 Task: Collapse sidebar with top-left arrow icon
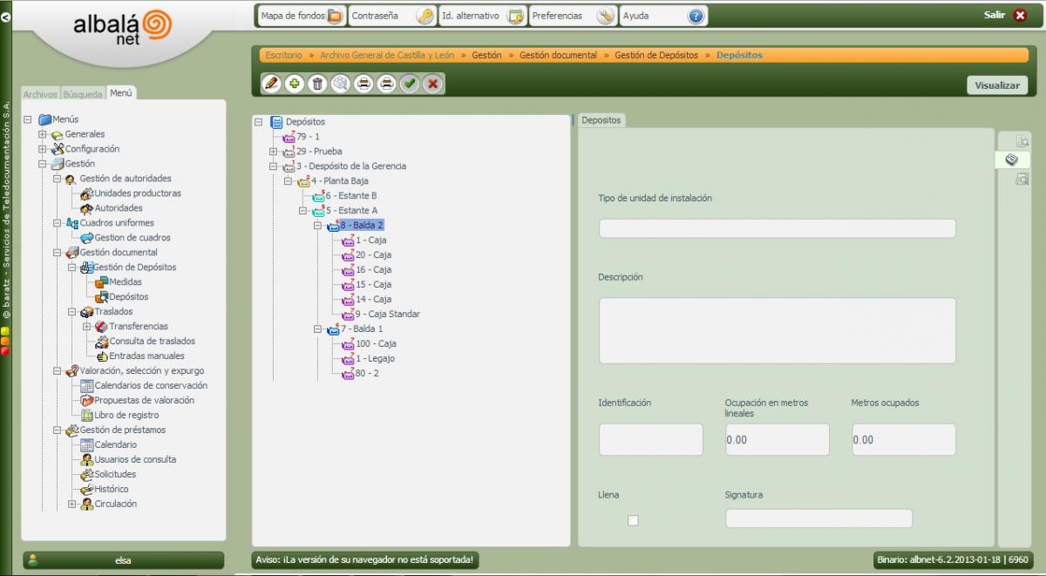coord(6,16)
